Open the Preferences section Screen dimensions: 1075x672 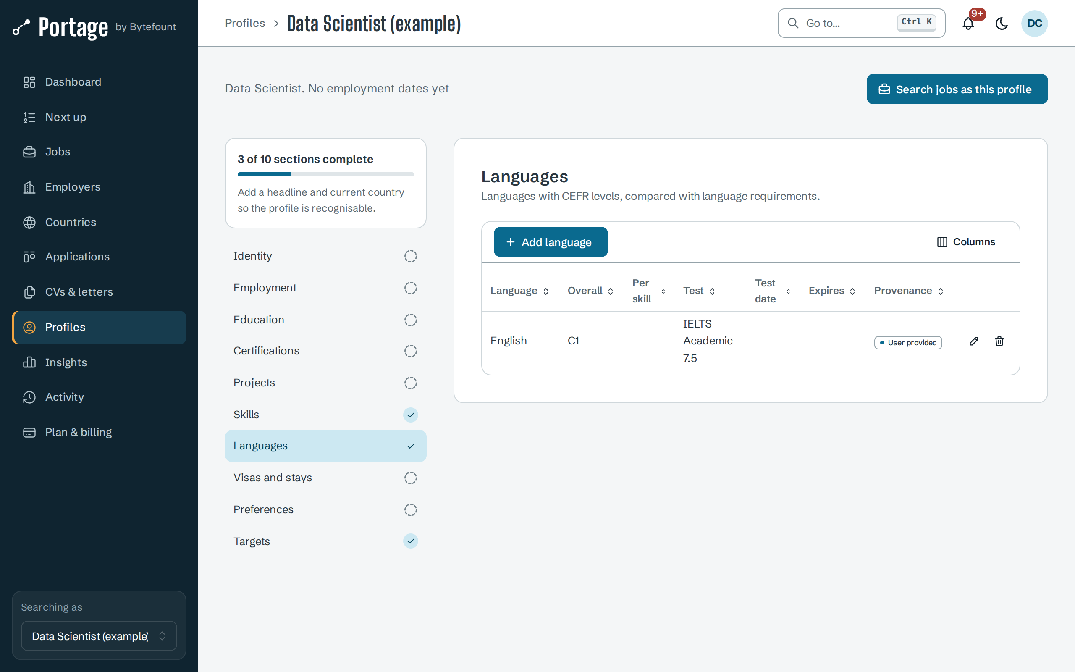point(325,509)
